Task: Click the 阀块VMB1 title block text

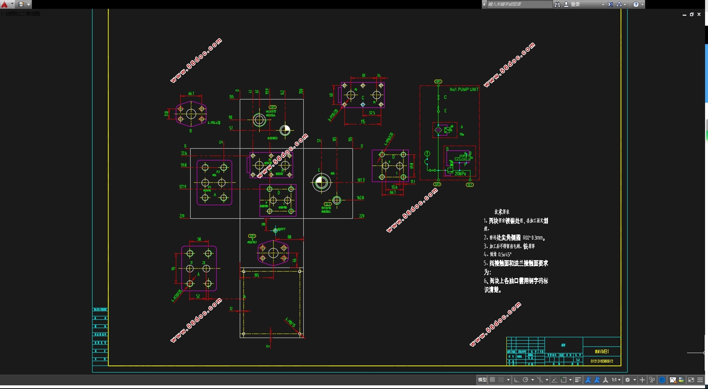Action: coord(602,352)
